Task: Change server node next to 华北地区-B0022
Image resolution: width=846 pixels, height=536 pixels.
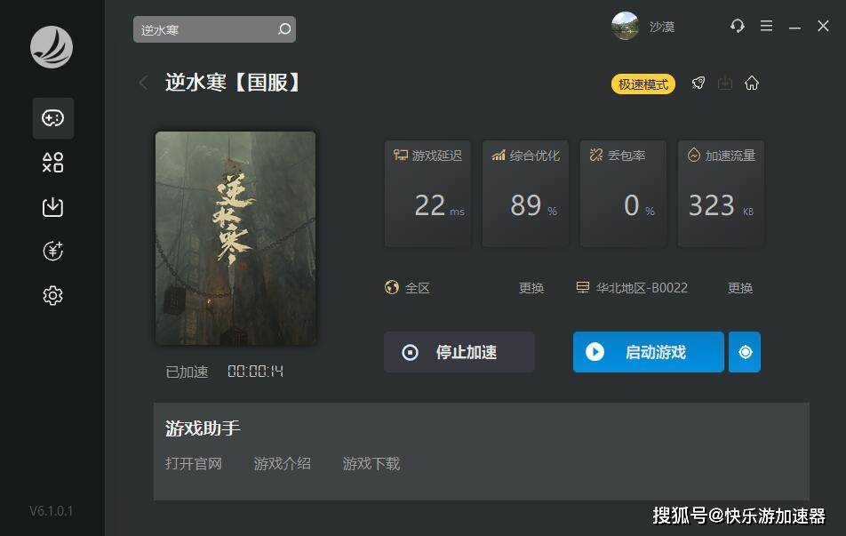Action: click(739, 288)
